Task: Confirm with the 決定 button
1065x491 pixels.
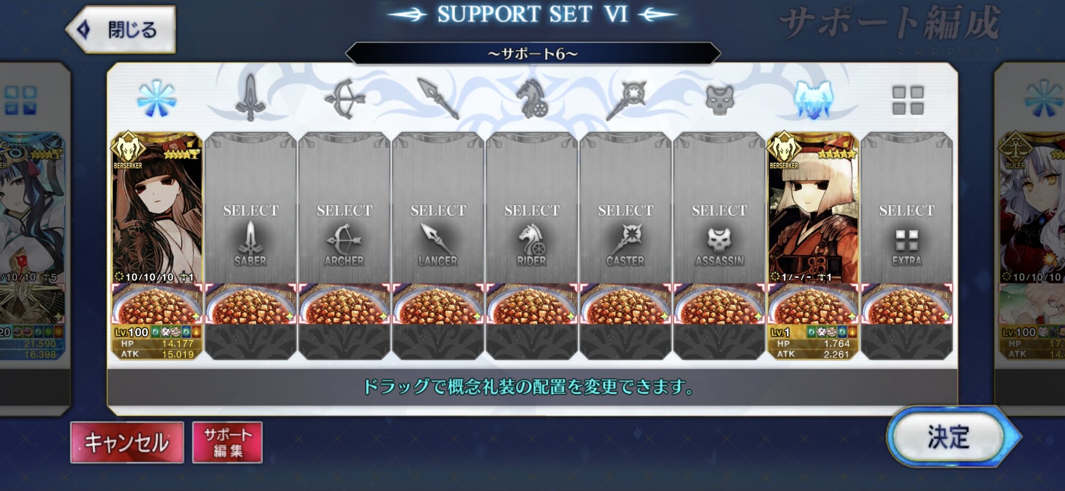Action: [949, 437]
